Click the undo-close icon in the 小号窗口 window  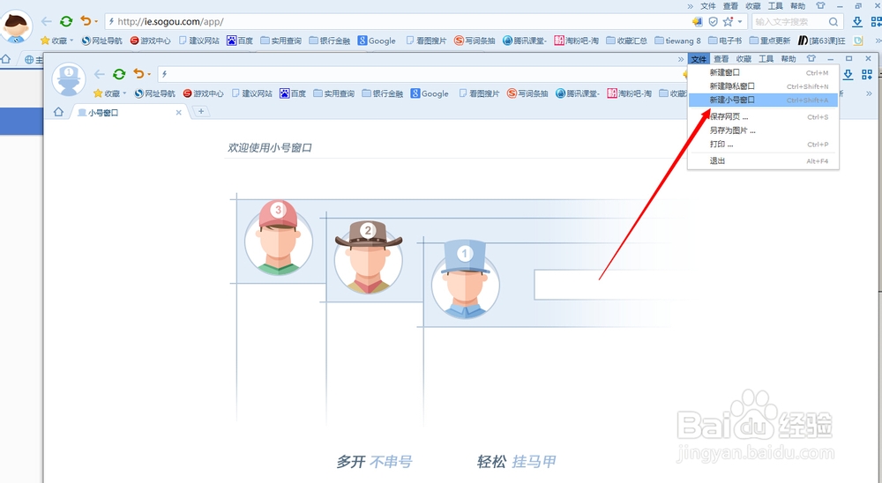[138, 74]
